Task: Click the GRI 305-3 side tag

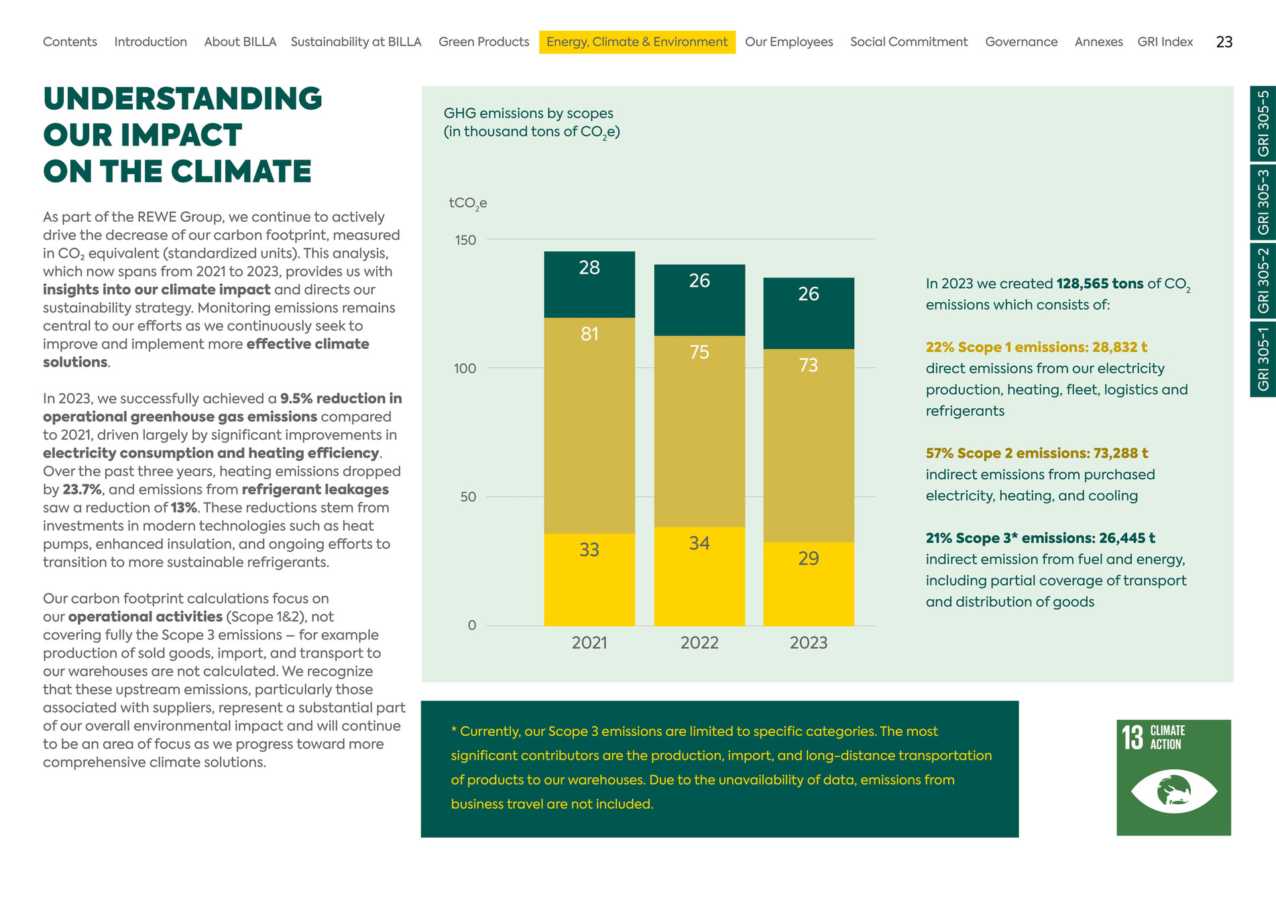Action: 1263,202
